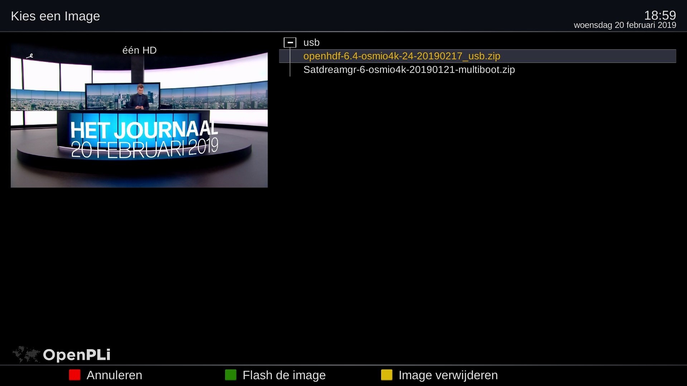Collapse the usb folder tree node

click(290, 43)
